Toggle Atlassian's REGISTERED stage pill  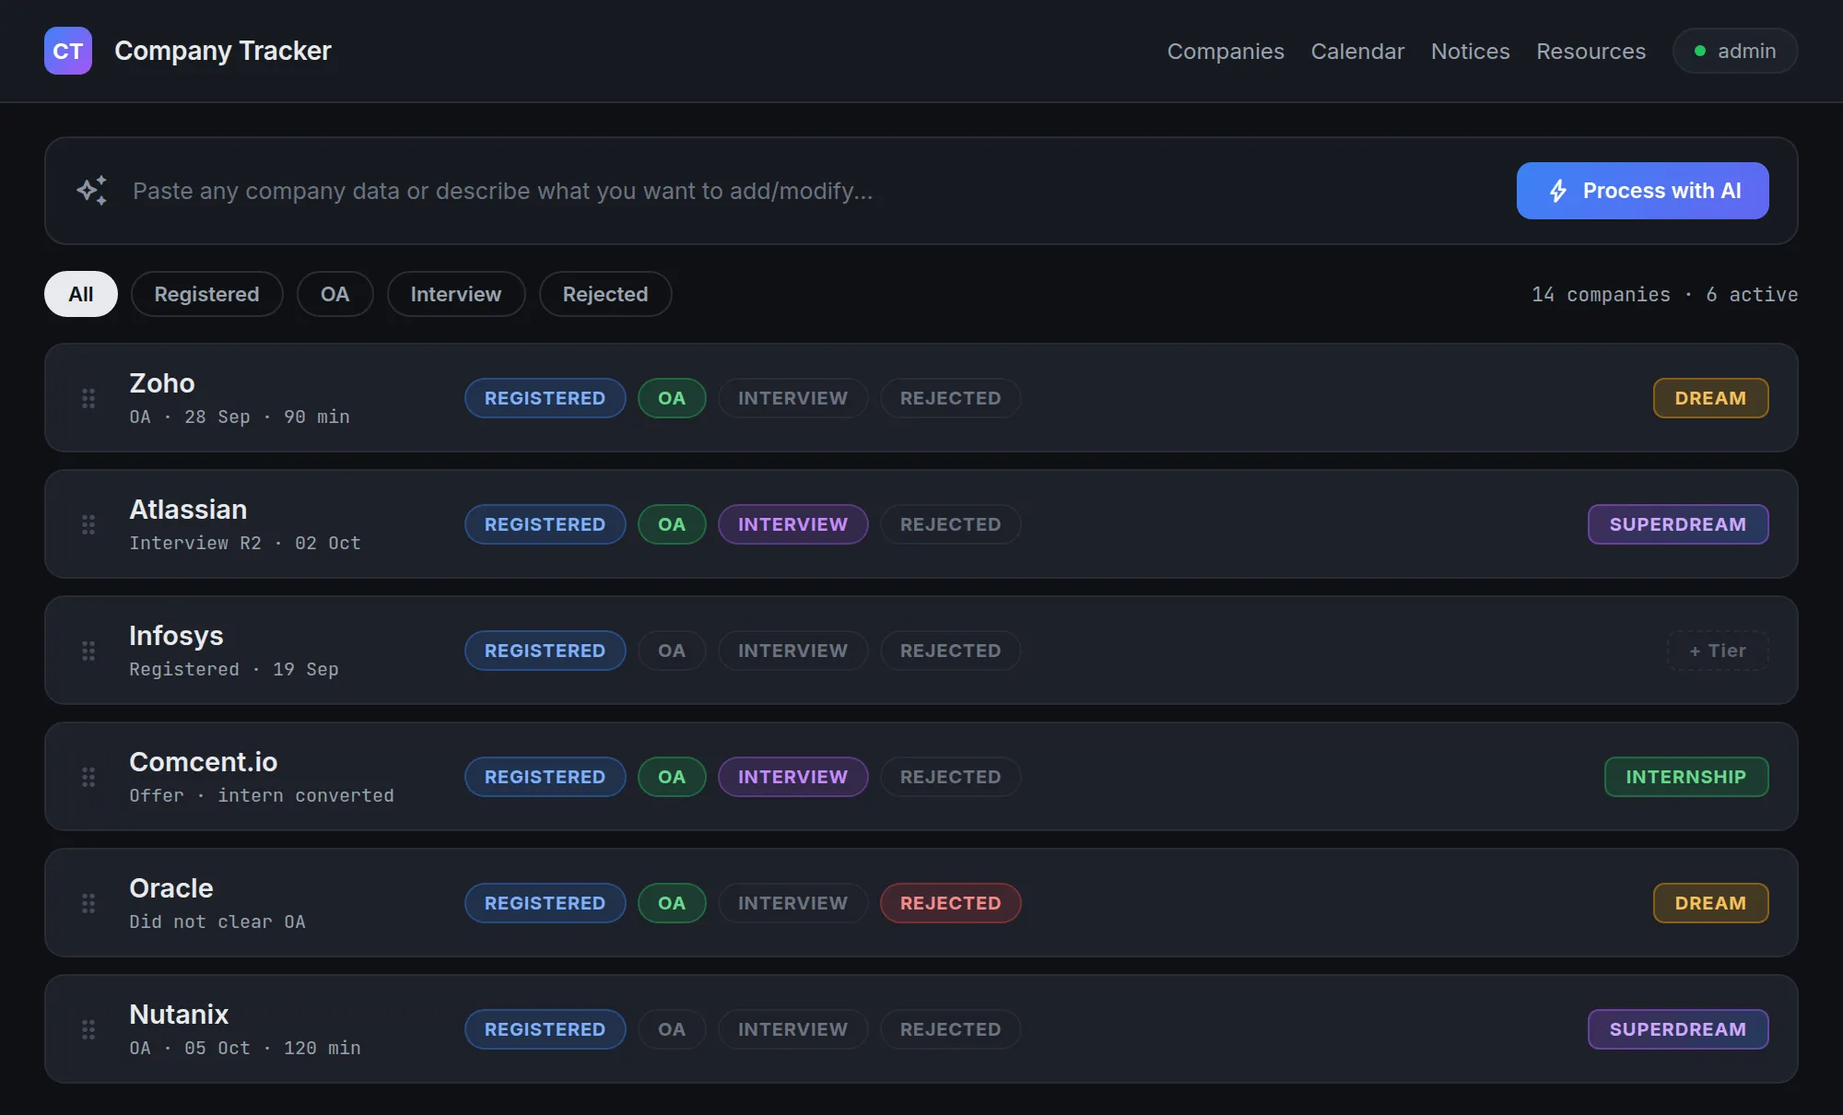(545, 524)
